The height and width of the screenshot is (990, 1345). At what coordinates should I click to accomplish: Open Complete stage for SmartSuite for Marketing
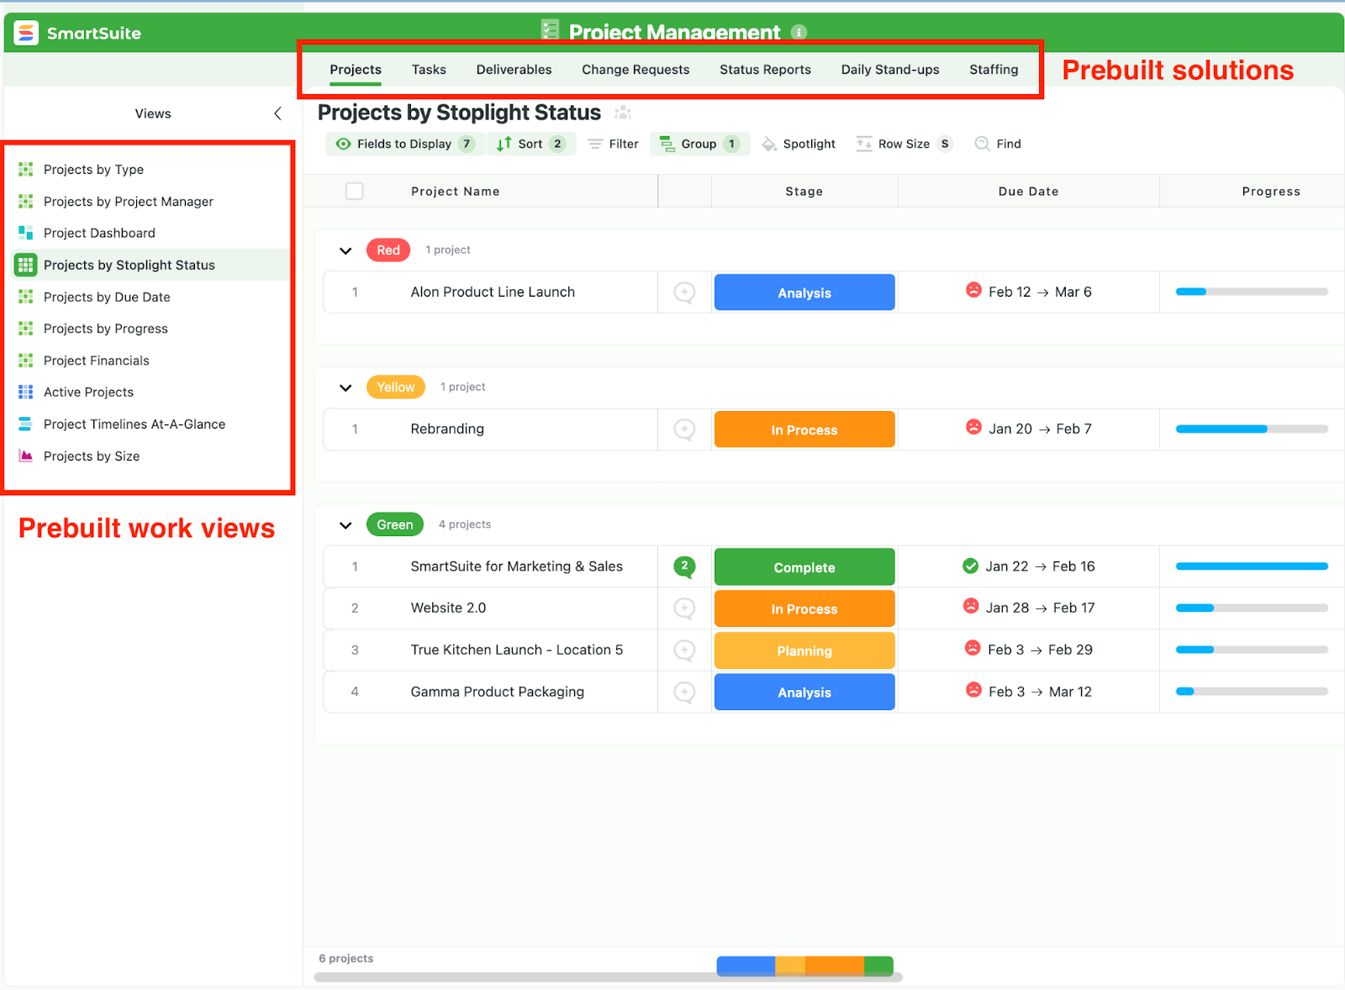[x=804, y=567]
